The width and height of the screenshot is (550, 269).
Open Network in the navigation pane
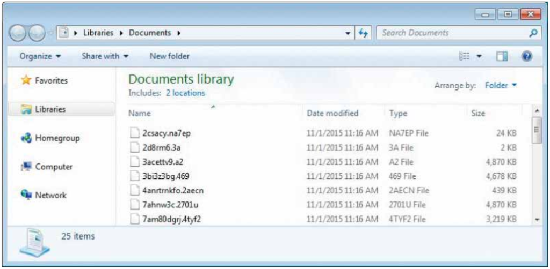coord(50,195)
